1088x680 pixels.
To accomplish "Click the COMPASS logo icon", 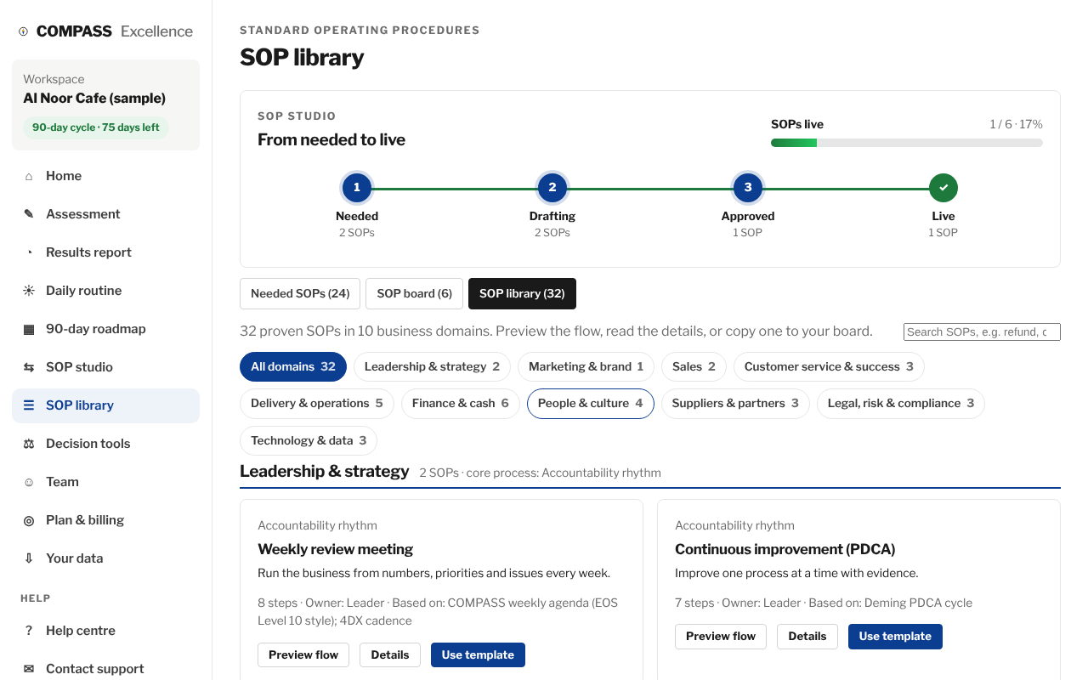I will (24, 31).
